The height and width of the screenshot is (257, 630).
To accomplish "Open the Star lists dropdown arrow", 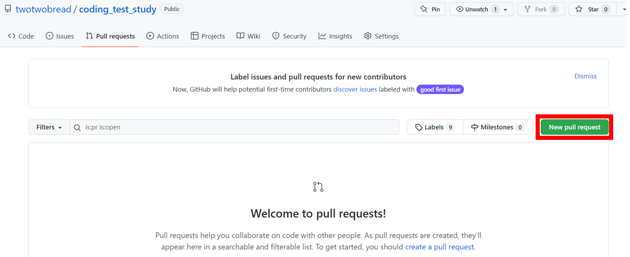I will tap(623, 9).
